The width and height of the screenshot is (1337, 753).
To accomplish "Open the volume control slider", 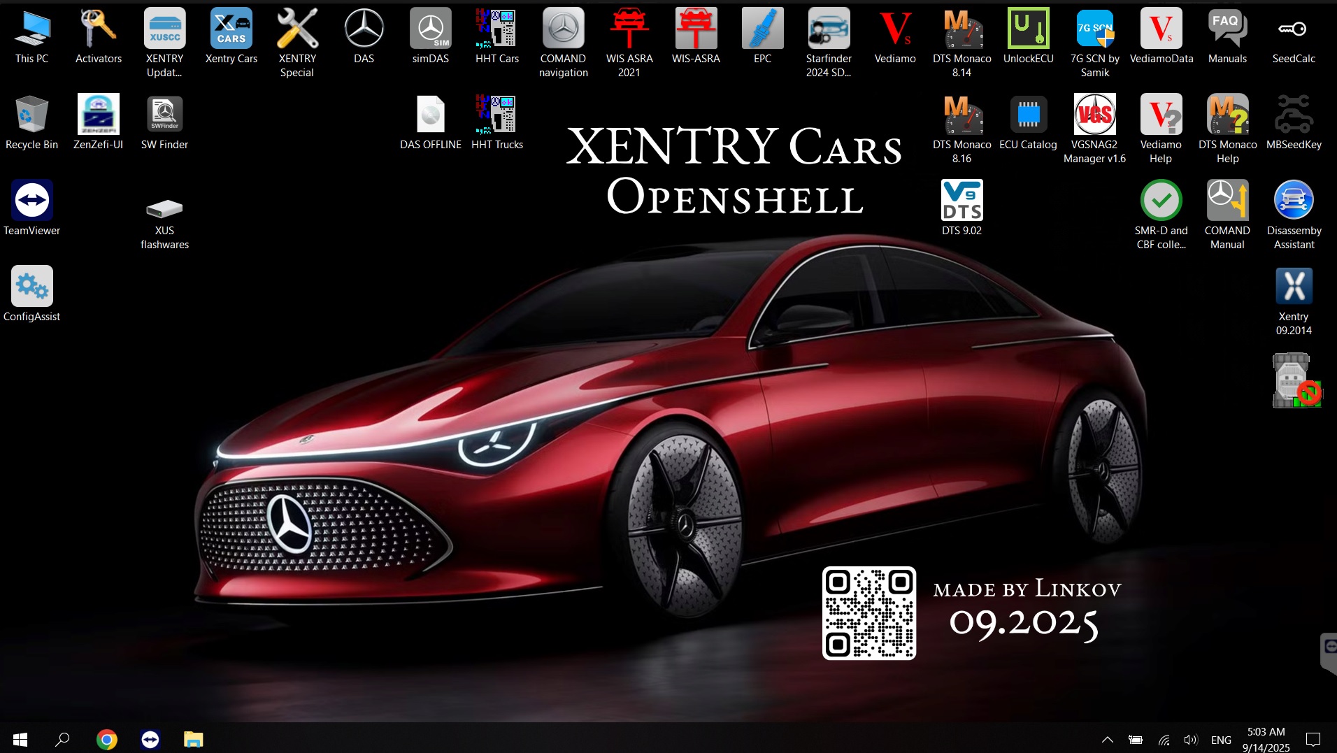I will click(x=1191, y=739).
